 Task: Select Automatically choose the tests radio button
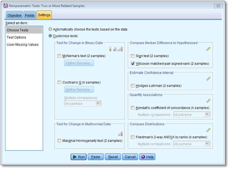coord(50,29)
